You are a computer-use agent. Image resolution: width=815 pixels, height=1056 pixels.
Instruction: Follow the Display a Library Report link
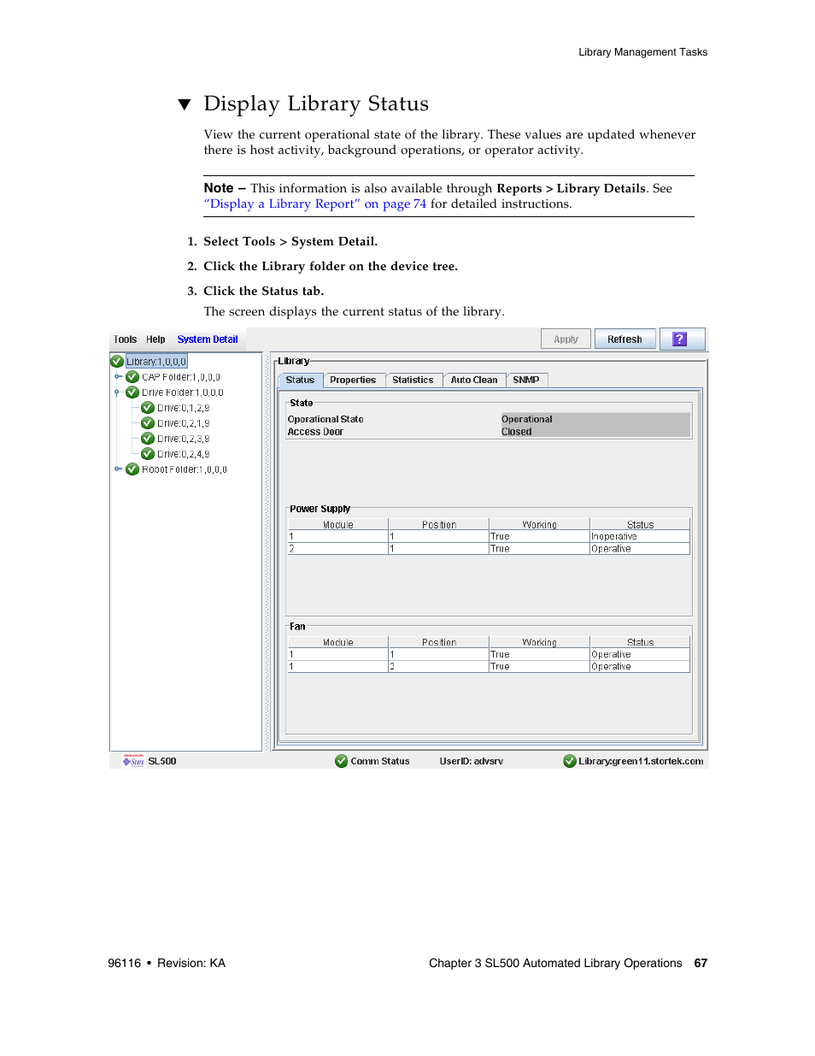(315, 204)
